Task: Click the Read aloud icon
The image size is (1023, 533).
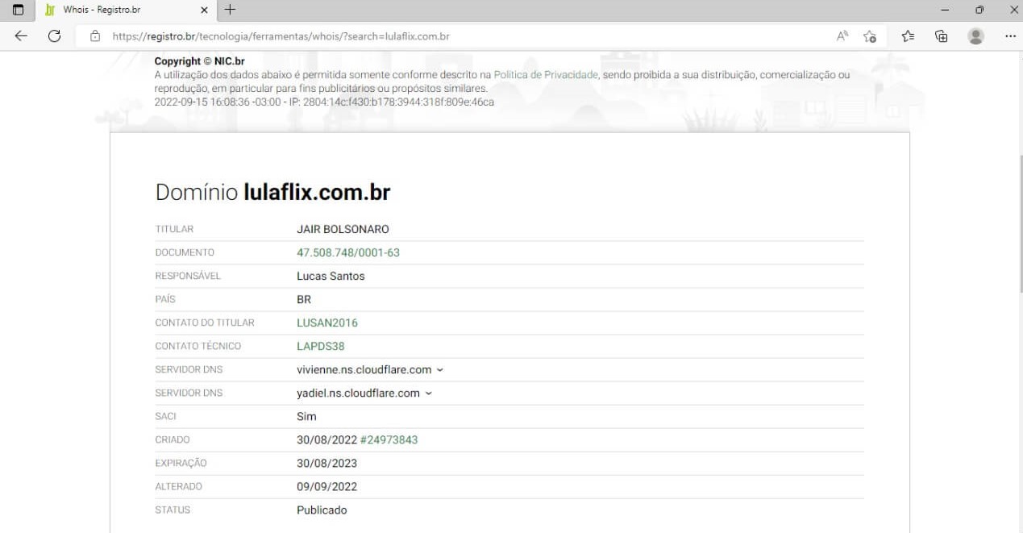Action: pos(842,36)
